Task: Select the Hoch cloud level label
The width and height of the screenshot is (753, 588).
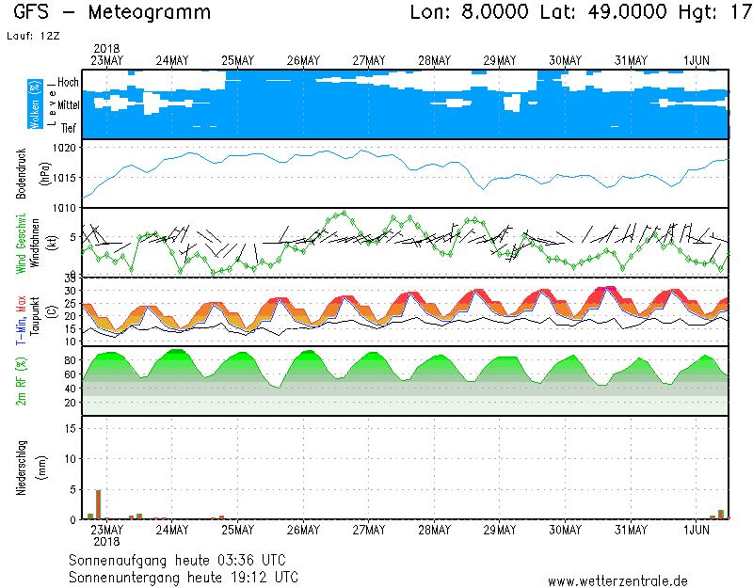Action: (x=68, y=83)
